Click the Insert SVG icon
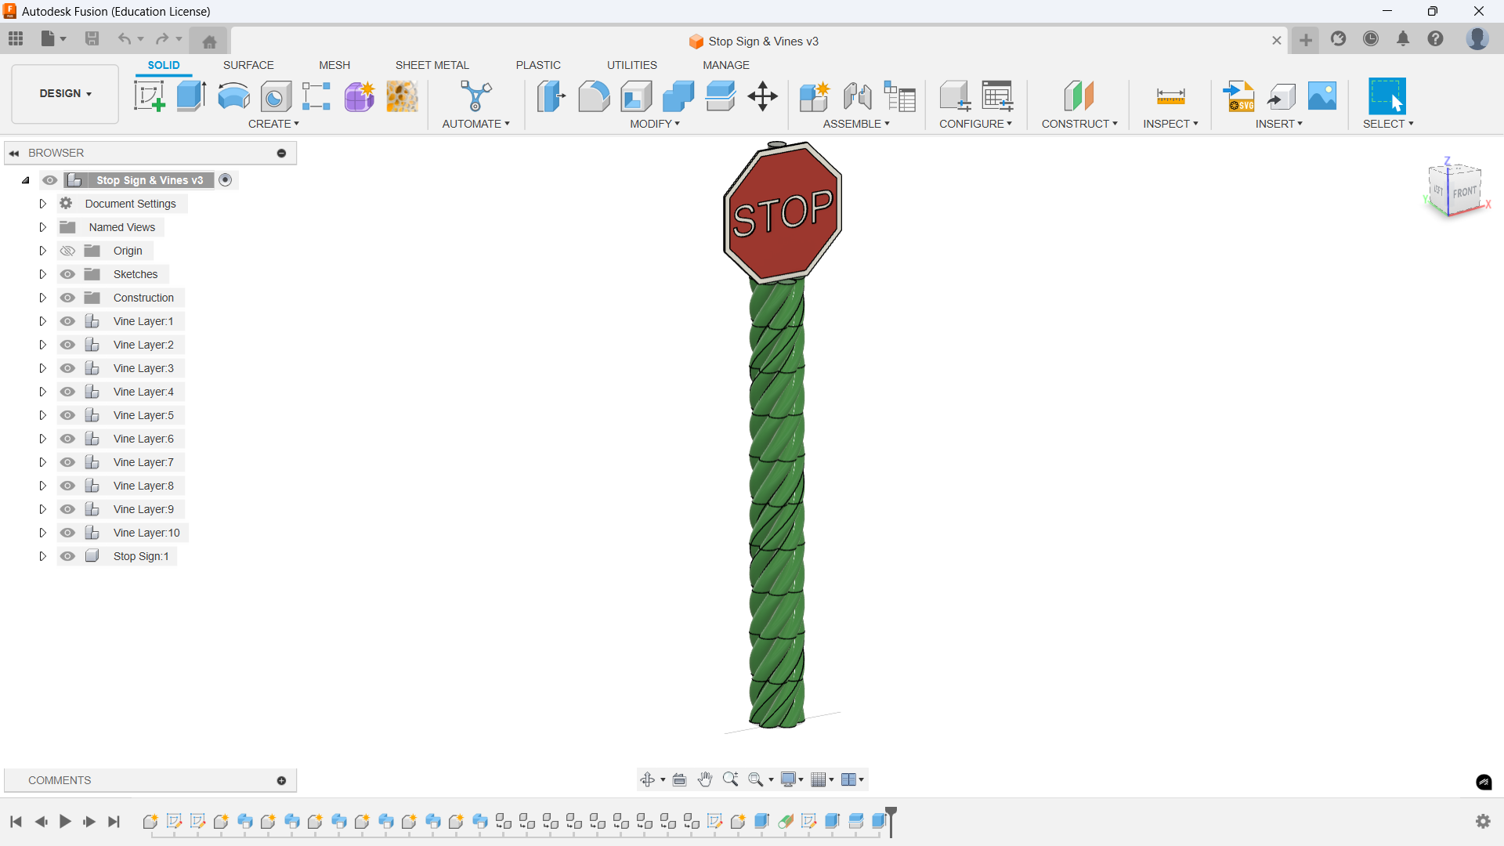The height and width of the screenshot is (846, 1504). click(x=1239, y=96)
